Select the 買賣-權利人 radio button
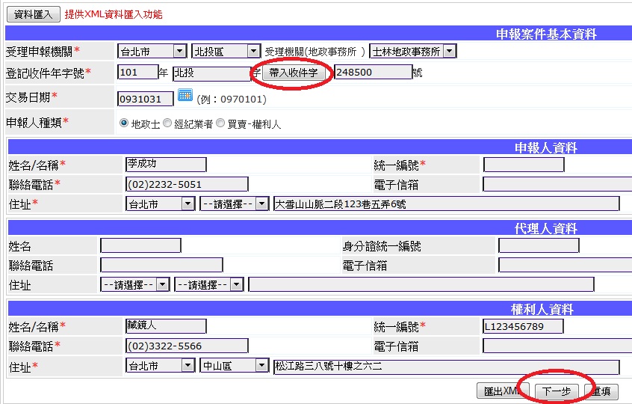The height and width of the screenshot is (404, 632). coord(220,123)
